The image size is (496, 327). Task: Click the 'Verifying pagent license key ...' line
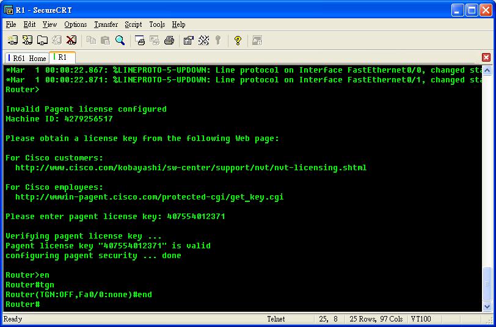pos(84,236)
